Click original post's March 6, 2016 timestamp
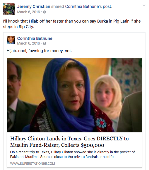 pyautogui.click(x=28, y=43)
